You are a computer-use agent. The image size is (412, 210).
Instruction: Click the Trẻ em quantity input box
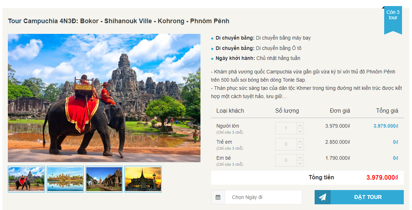tap(286, 144)
